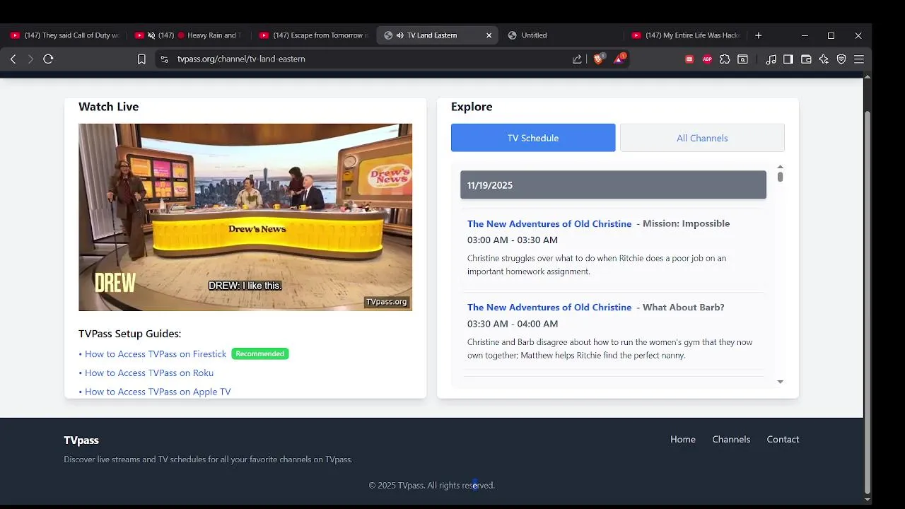
Task: Unmute the muted Heavy Rain tab icon
Action: [x=151, y=35]
